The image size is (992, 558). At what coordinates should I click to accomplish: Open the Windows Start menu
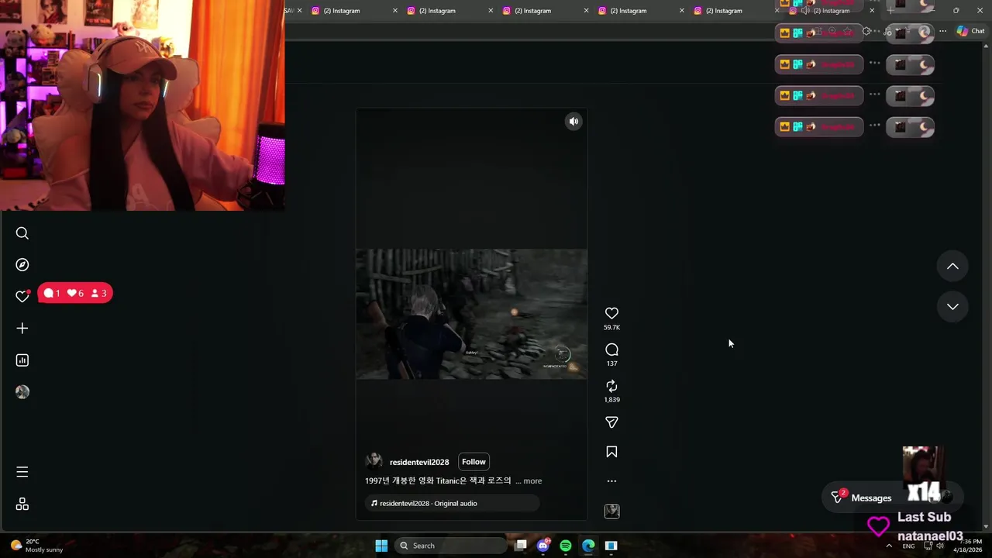(x=381, y=546)
